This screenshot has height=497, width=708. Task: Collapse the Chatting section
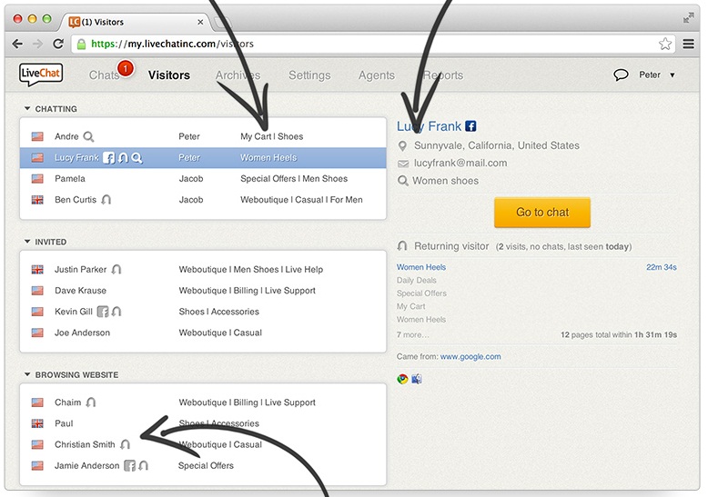(x=27, y=109)
